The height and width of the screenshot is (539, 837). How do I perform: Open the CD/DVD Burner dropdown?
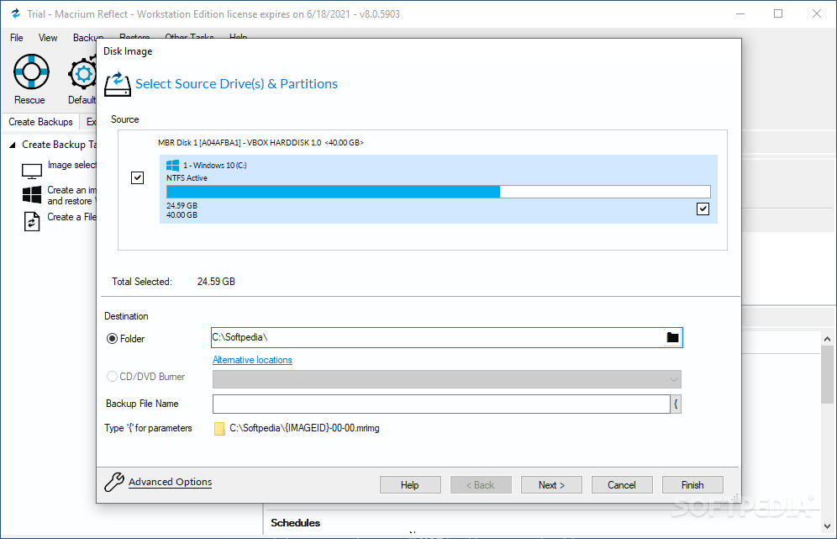coord(447,379)
